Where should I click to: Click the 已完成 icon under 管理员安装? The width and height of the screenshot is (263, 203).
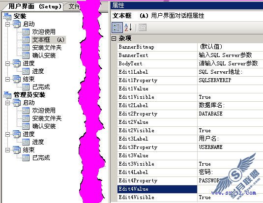(x=26, y=158)
